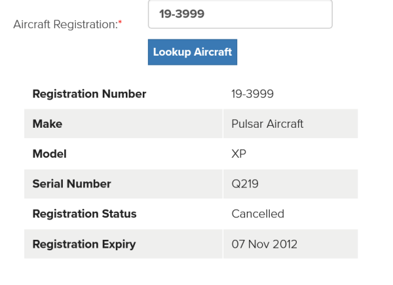Click the Aircraft Registration label text
Viewport: 393px width, 285px height.
click(x=64, y=24)
